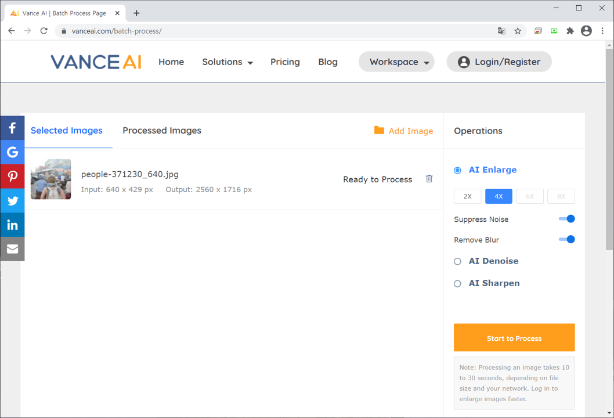Click the scrollbar down arrow
Viewport: 614px width, 418px height.
tap(609, 413)
